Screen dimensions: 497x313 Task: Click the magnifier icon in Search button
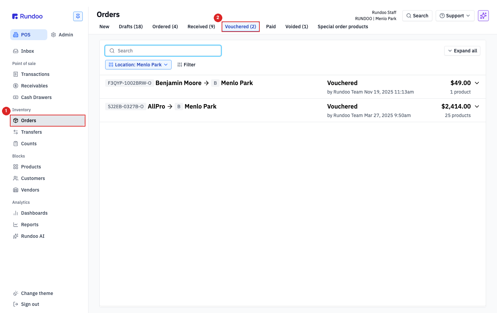[x=409, y=16]
